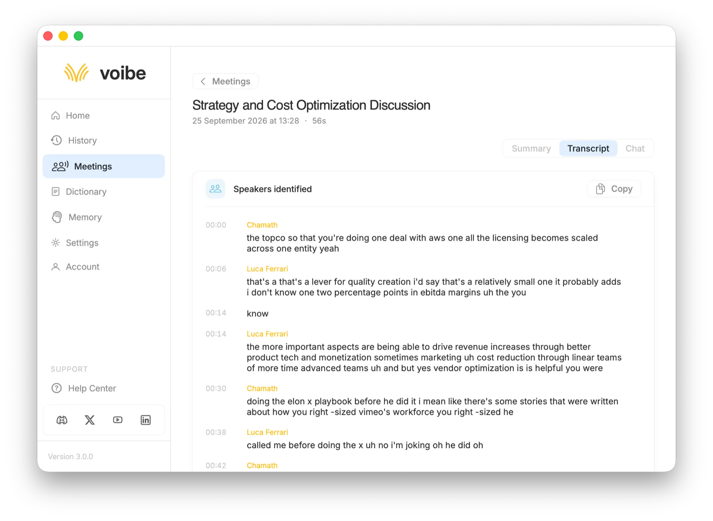Click the text 'called me before doing'

(365, 445)
